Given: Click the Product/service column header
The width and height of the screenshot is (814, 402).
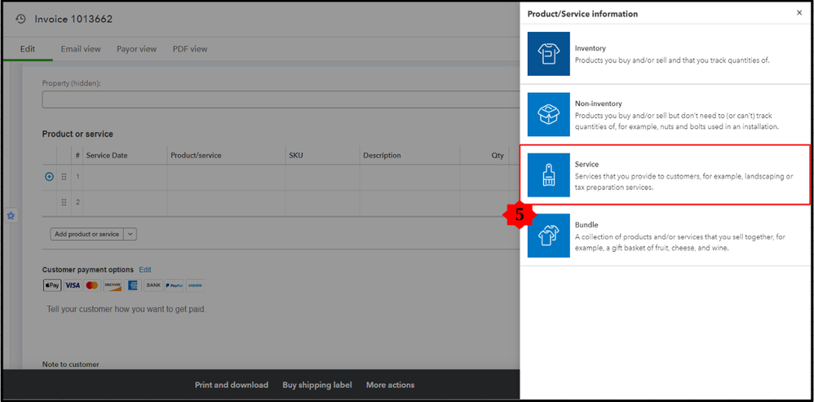Looking at the screenshot, I should point(196,156).
